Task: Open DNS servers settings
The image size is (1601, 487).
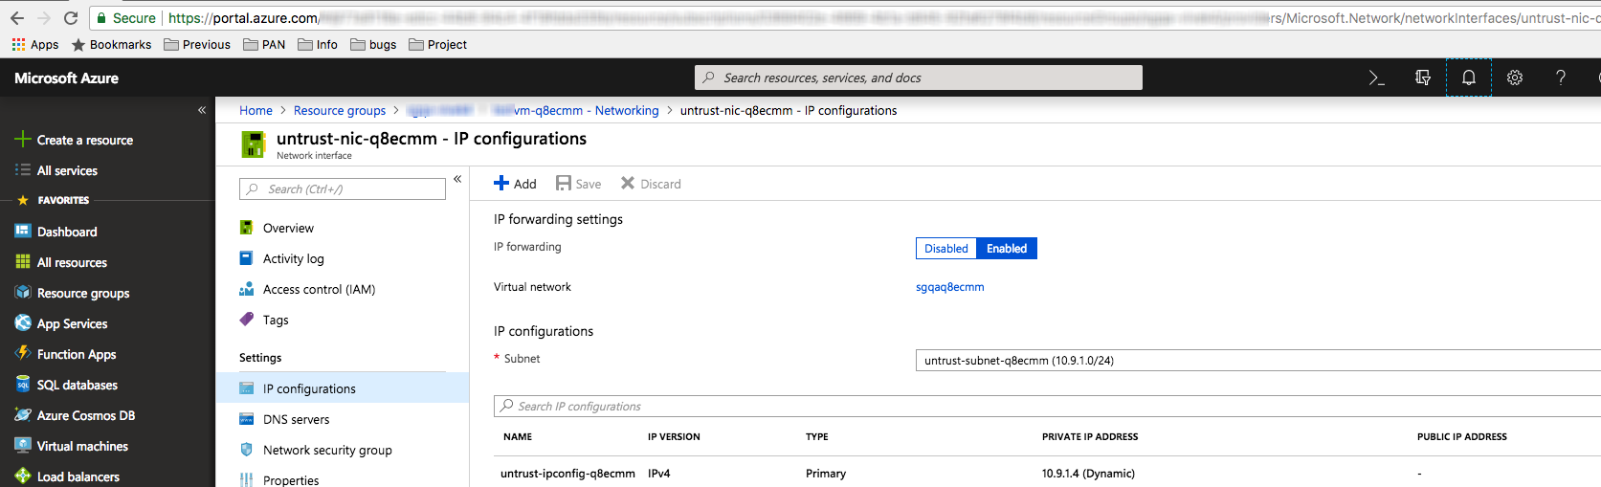Action: pos(296,420)
